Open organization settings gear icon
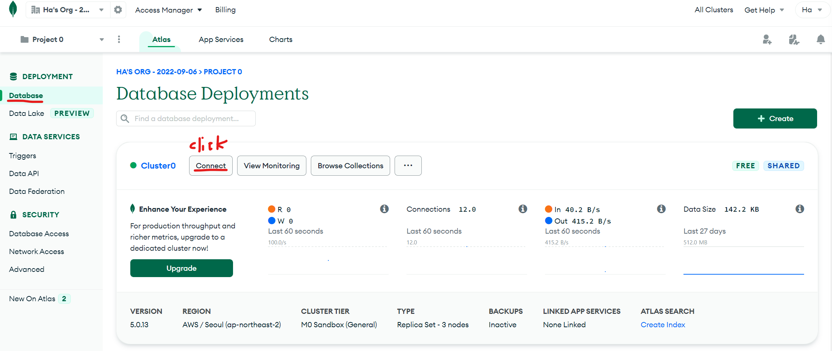This screenshot has width=832, height=351. pos(118,10)
